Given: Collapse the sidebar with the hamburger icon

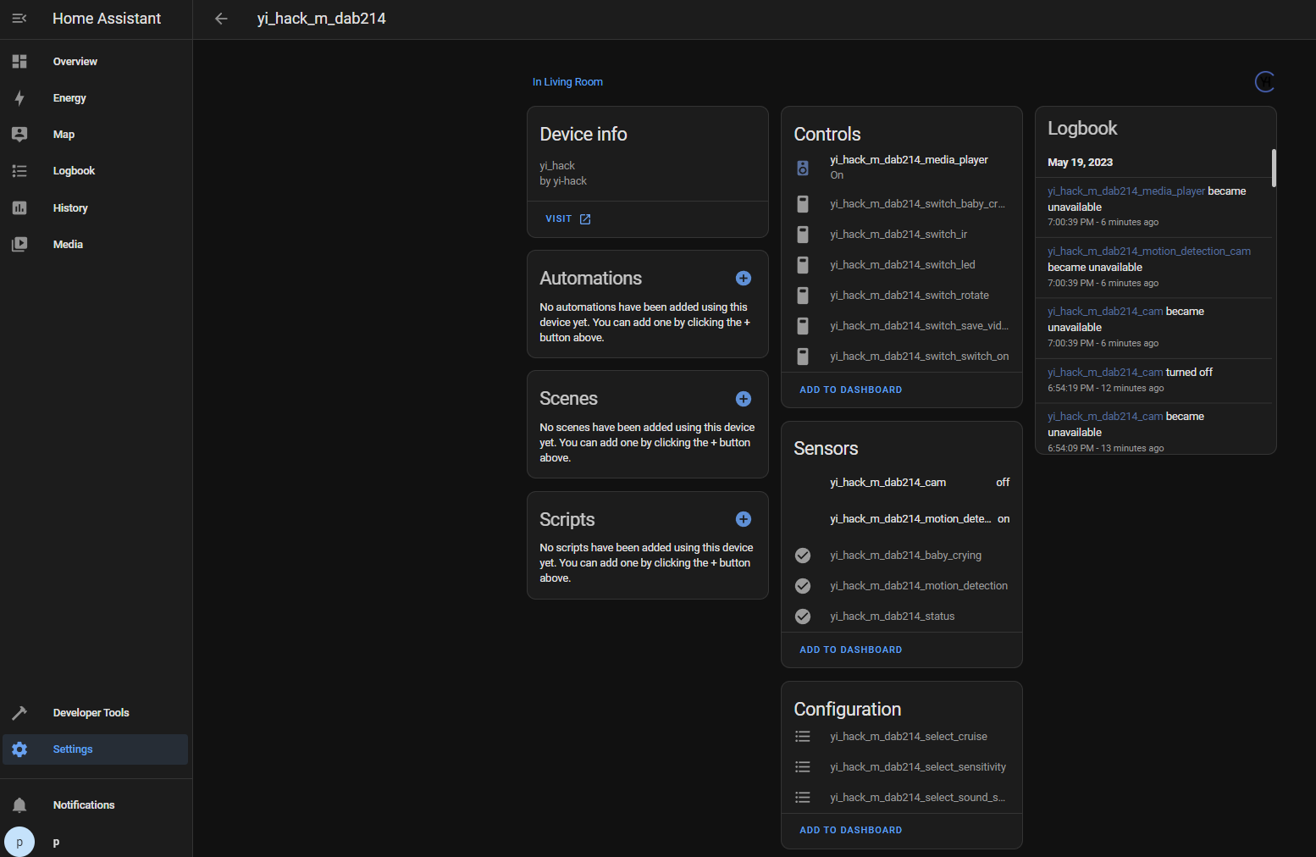Looking at the screenshot, I should pyautogui.click(x=19, y=18).
